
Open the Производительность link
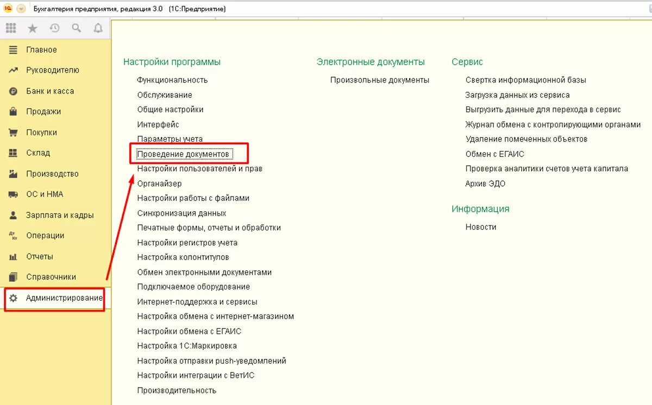[x=177, y=390]
